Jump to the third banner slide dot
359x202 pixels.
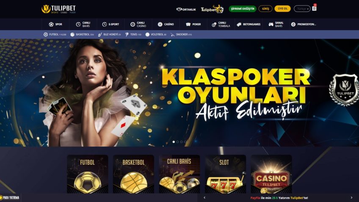coord(181,142)
